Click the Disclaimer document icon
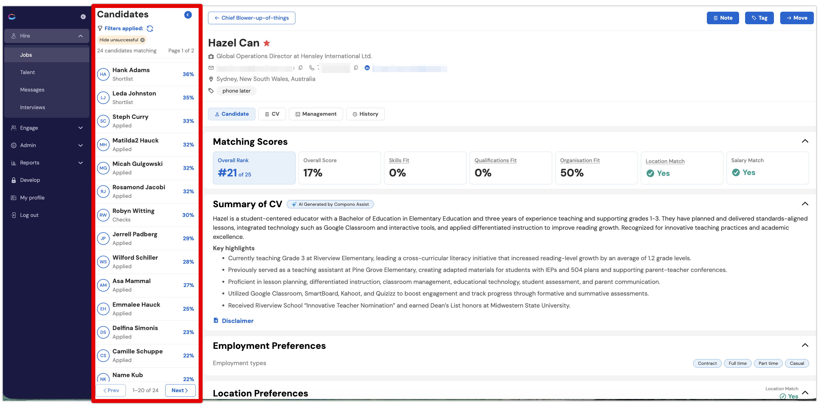This screenshot has height=407, width=819. pos(216,320)
